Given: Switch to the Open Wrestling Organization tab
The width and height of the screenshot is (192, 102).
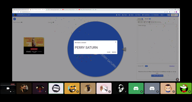Looking at the screenshot, I should click(53, 9).
